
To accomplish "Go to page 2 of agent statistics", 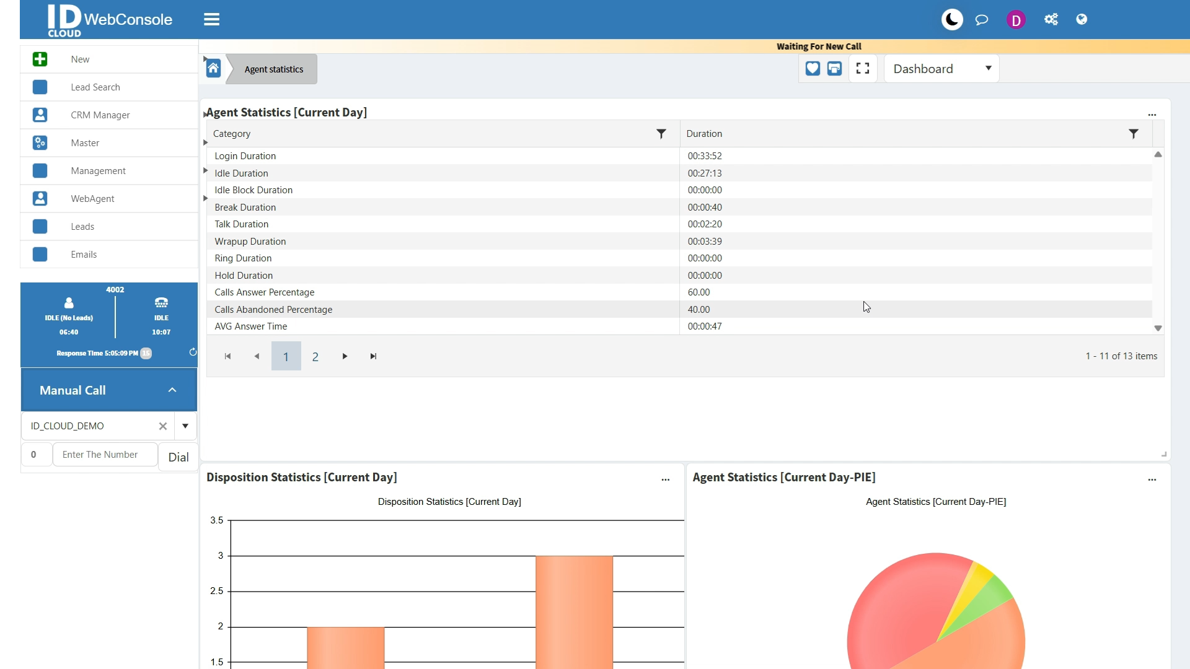I will click(x=315, y=356).
